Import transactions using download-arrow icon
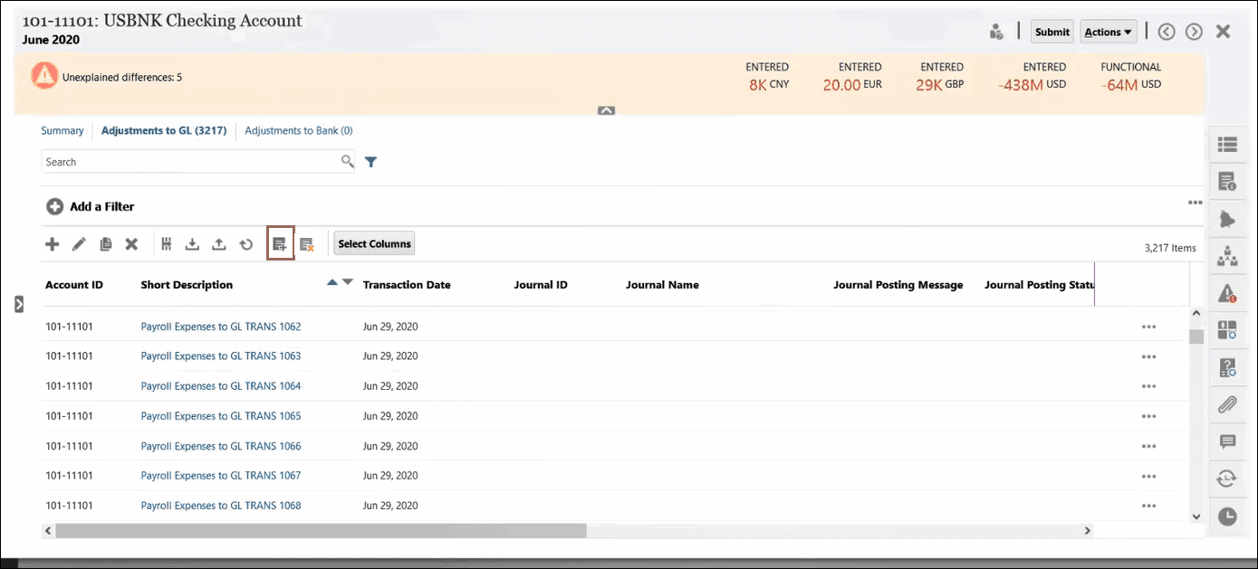Image resolution: width=1258 pixels, height=569 pixels. coord(192,244)
